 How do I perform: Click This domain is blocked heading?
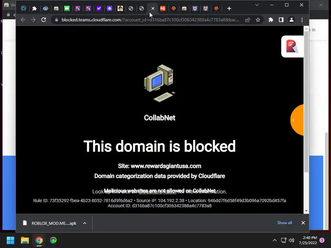click(x=160, y=146)
